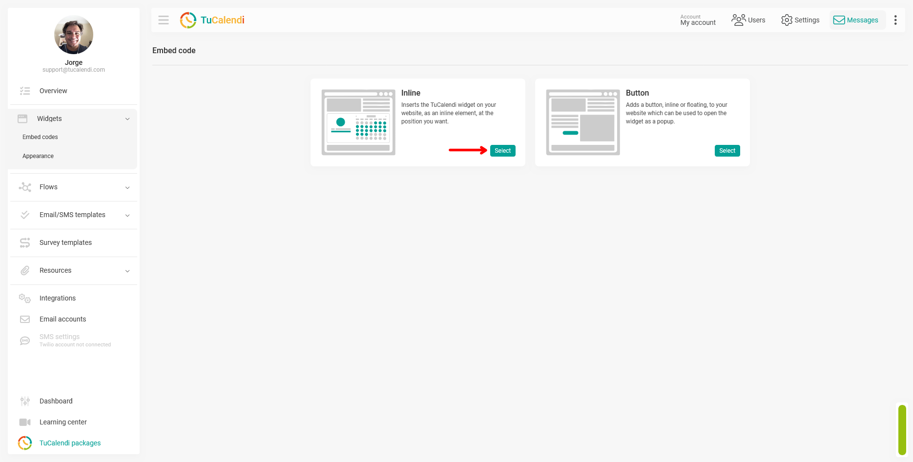913x462 pixels.
Task: Click the Integrations gears icon
Action: click(x=25, y=298)
